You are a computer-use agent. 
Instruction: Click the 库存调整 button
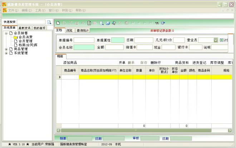point(217,63)
